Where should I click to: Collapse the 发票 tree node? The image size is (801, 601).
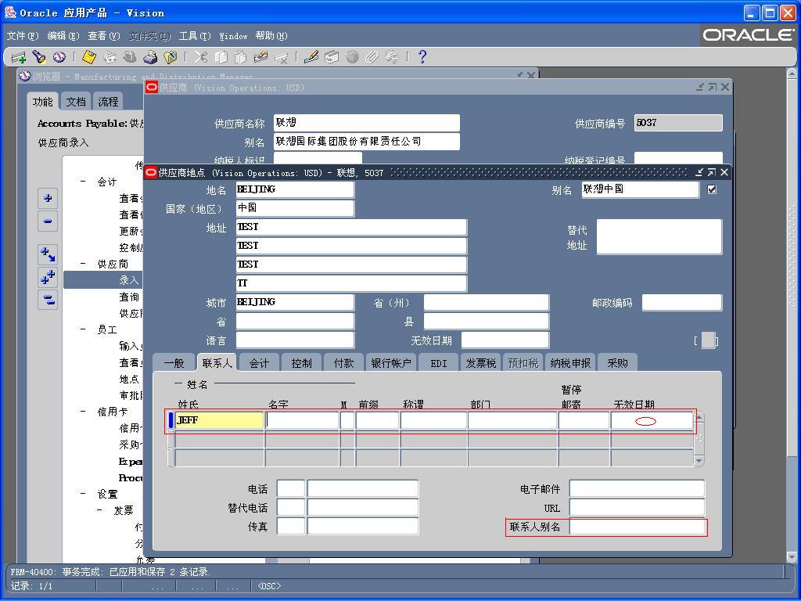click(100, 510)
